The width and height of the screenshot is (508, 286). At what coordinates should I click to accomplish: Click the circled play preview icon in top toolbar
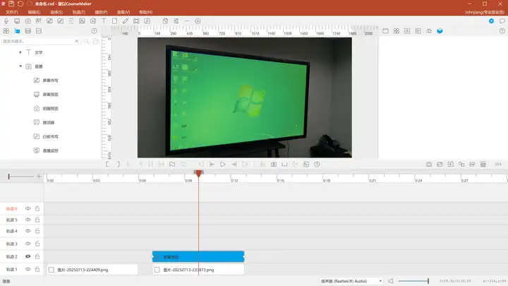pos(198,21)
